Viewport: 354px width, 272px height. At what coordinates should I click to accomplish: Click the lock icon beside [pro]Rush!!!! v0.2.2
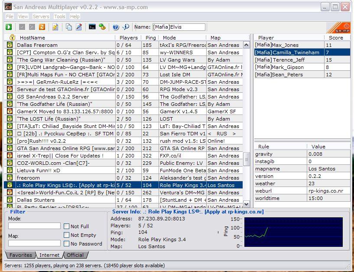pyautogui.click(x=10, y=141)
